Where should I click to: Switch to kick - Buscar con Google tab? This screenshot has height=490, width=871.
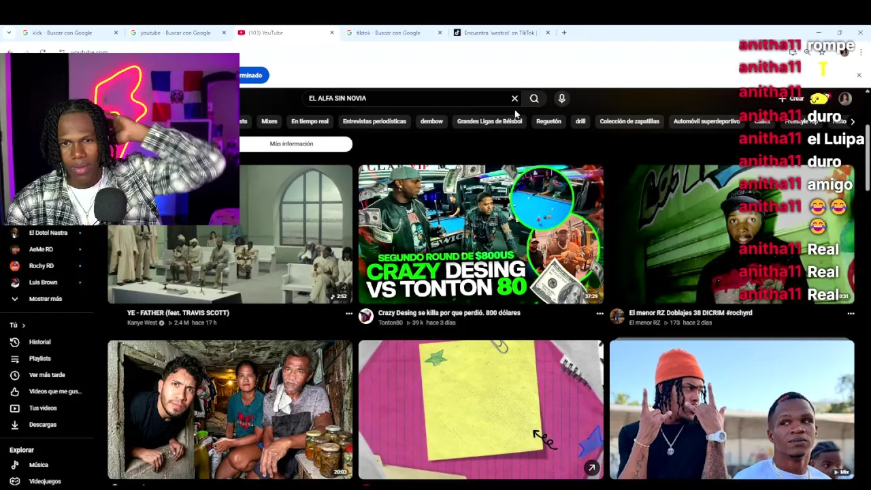63,33
